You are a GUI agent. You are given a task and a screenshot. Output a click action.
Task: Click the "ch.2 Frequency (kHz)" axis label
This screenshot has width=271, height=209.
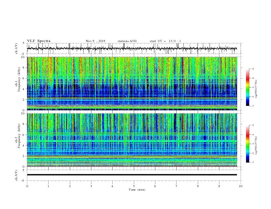click(18, 136)
